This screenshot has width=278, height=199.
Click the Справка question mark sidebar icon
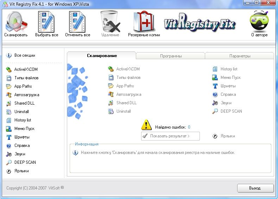(x=9, y=145)
